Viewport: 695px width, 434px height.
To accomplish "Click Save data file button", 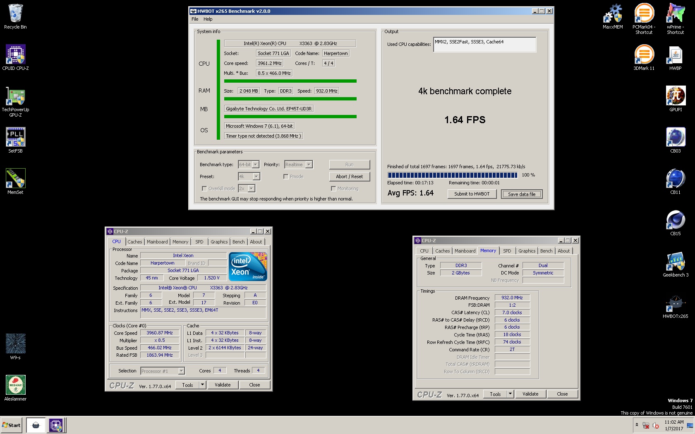I will pyautogui.click(x=522, y=194).
